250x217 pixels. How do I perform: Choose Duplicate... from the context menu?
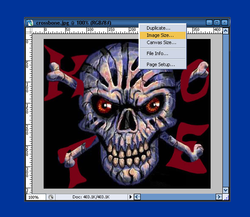tap(163, 28)
